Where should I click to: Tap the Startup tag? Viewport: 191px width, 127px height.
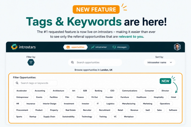[x=33, y=117]
